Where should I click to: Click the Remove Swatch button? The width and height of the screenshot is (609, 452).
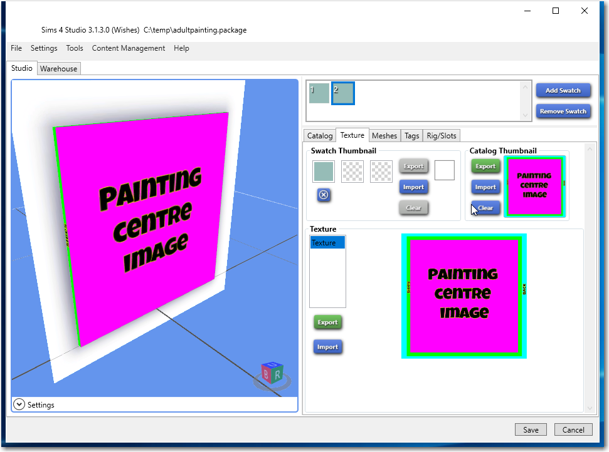click(x=563, y=111)
